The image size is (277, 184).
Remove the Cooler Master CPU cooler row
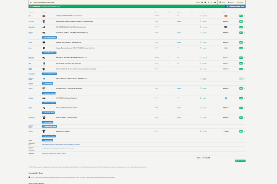(245, 21)
